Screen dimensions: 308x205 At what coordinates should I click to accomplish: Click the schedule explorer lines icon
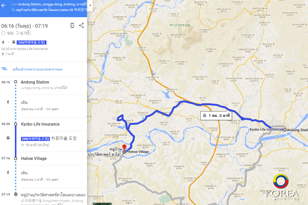[4, 69]
